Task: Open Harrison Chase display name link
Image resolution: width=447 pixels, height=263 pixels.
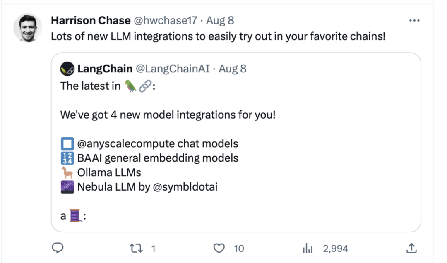Action: (x=89, y=20)
